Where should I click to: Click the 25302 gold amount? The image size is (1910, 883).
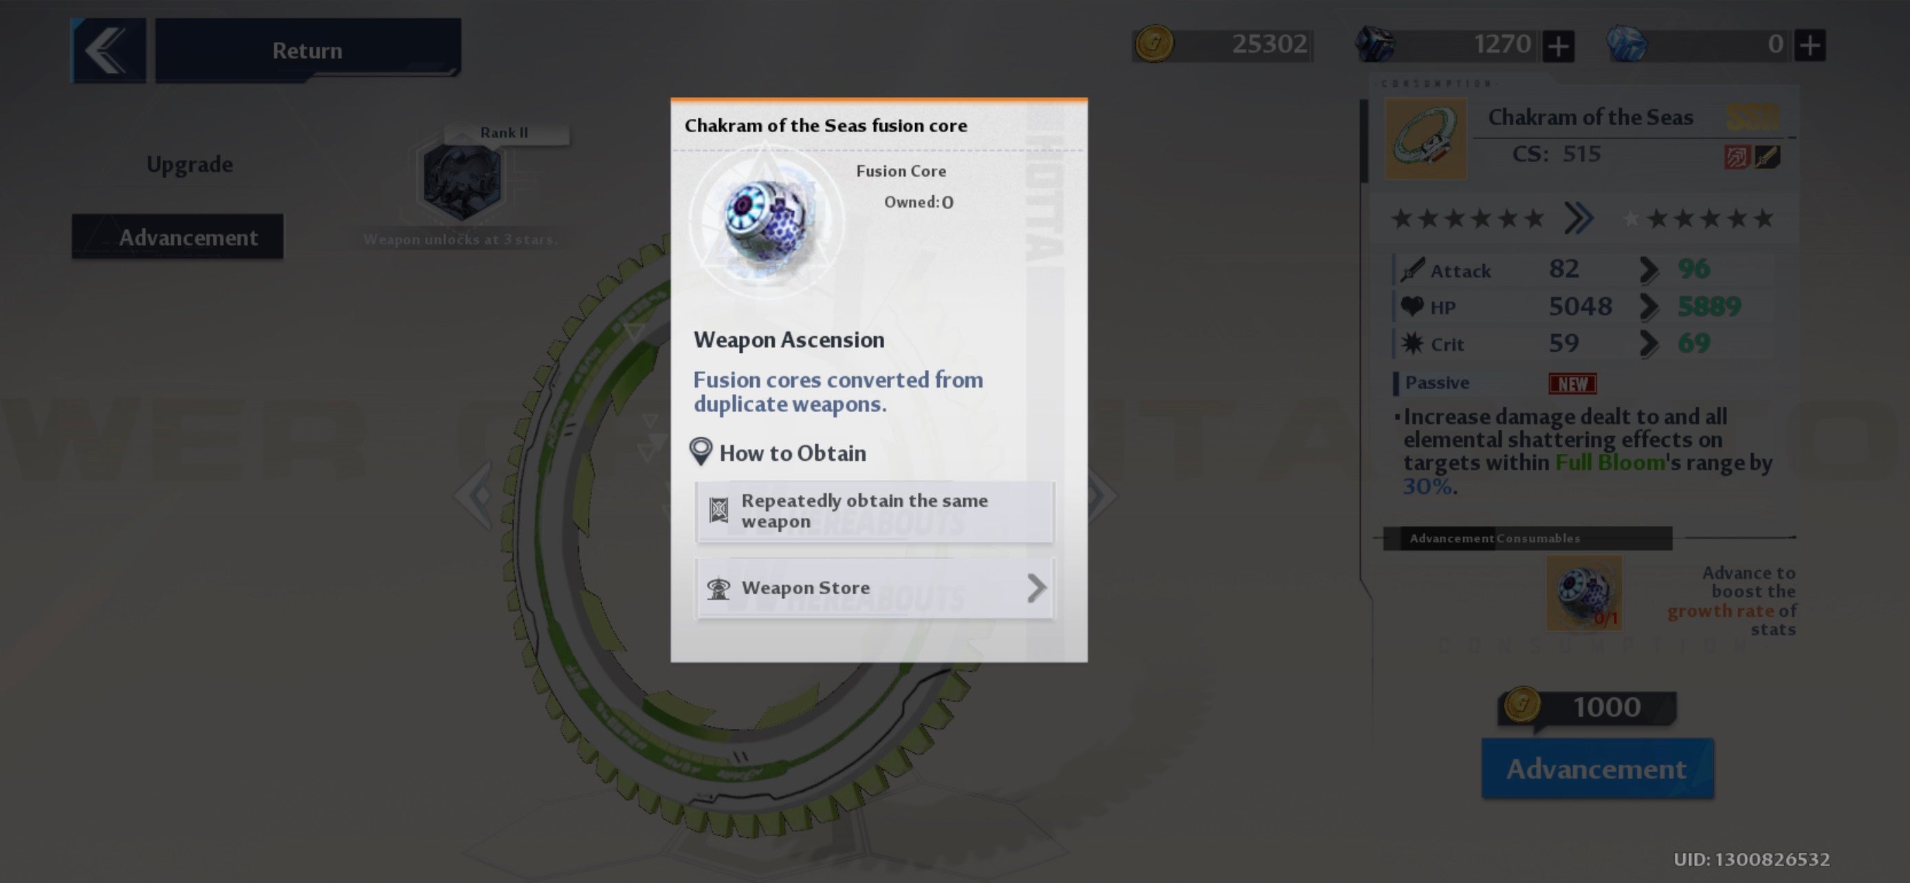click(x=1269, y=44)
